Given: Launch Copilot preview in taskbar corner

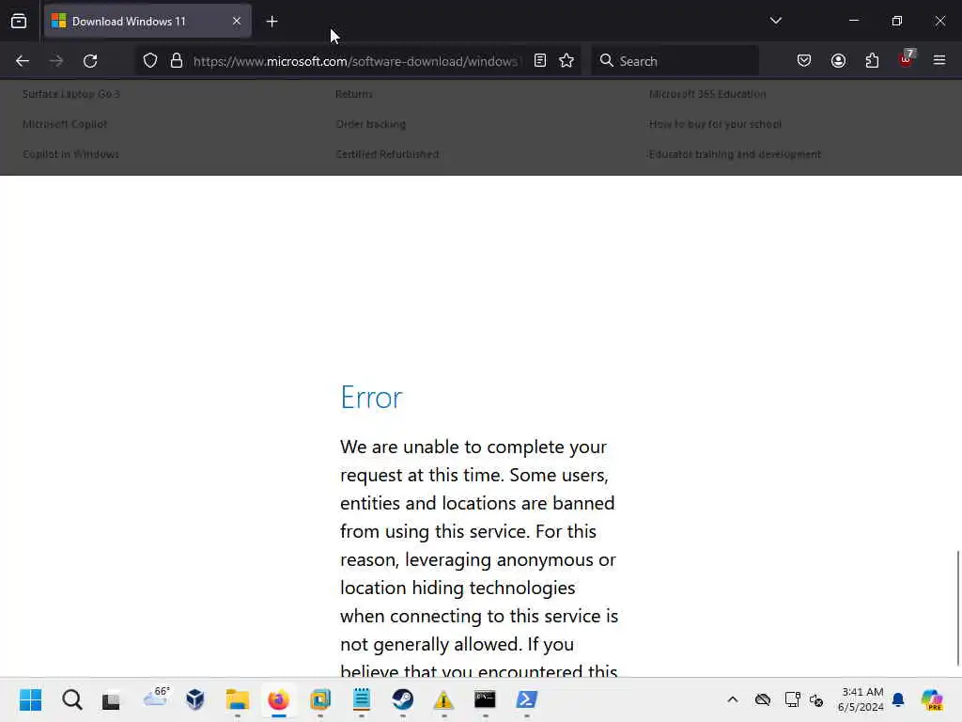Looking at the screenshot, I should (932, 699).
